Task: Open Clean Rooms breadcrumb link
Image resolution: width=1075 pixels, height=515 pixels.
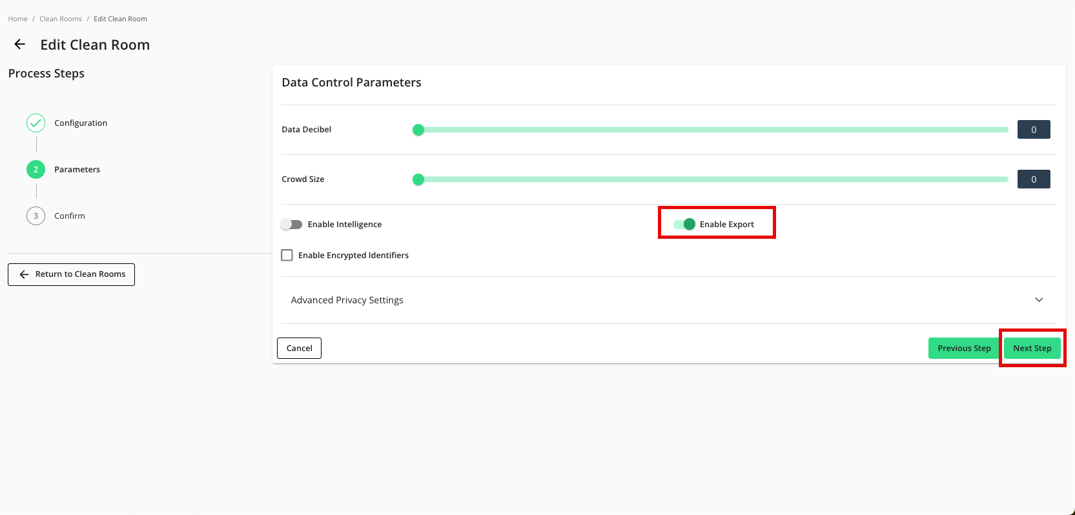Action: click(61, 19)
